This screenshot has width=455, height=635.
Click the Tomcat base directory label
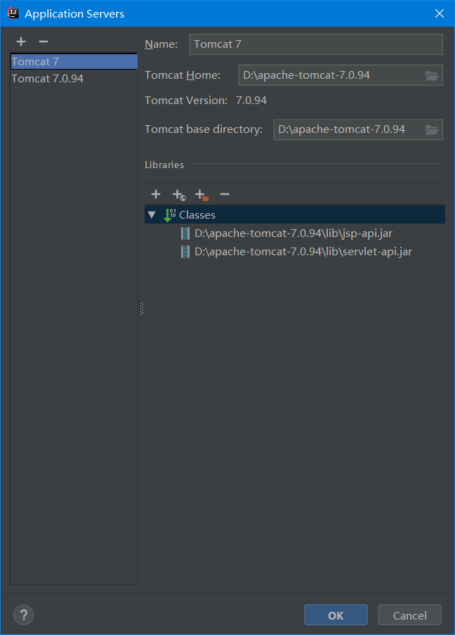pyautogui.click(x=204, y=129)
